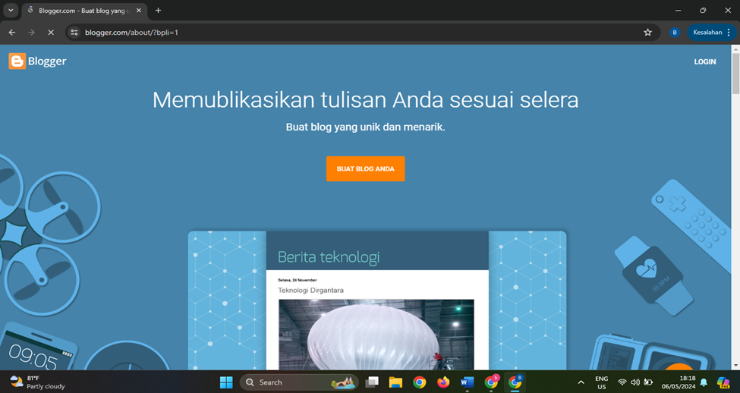Viewport: 740px width, 393px height.
Task: Click the scrollbar down arrow
Action: 735,366
